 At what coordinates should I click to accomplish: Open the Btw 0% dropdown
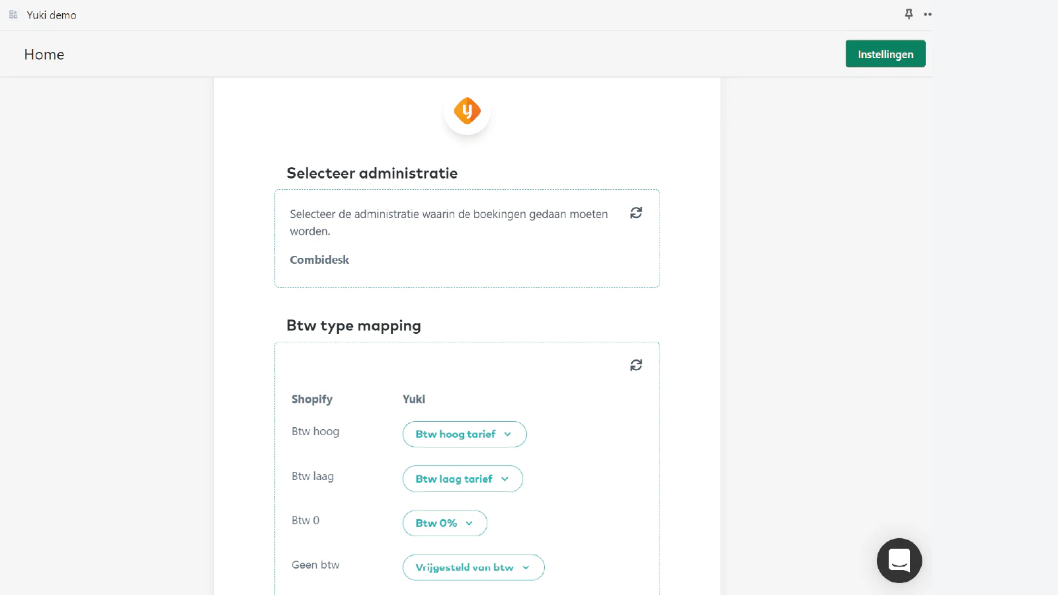click(445, 523)
